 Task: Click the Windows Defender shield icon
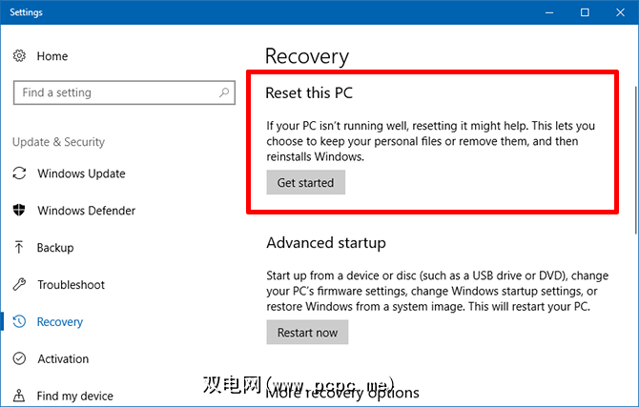pyautogui.click(x=19, y=211)
